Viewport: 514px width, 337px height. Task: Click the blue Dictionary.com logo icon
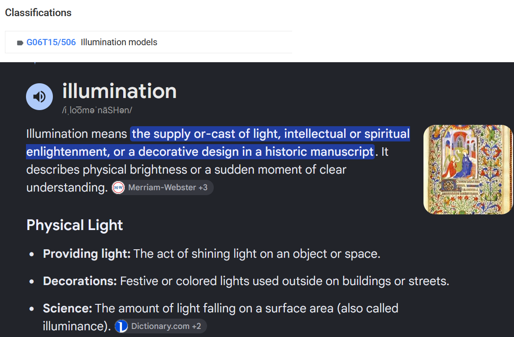point(121,326)
